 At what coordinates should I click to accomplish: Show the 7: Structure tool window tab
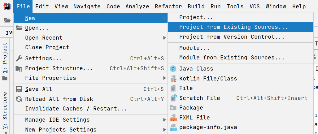coord(5,110)
